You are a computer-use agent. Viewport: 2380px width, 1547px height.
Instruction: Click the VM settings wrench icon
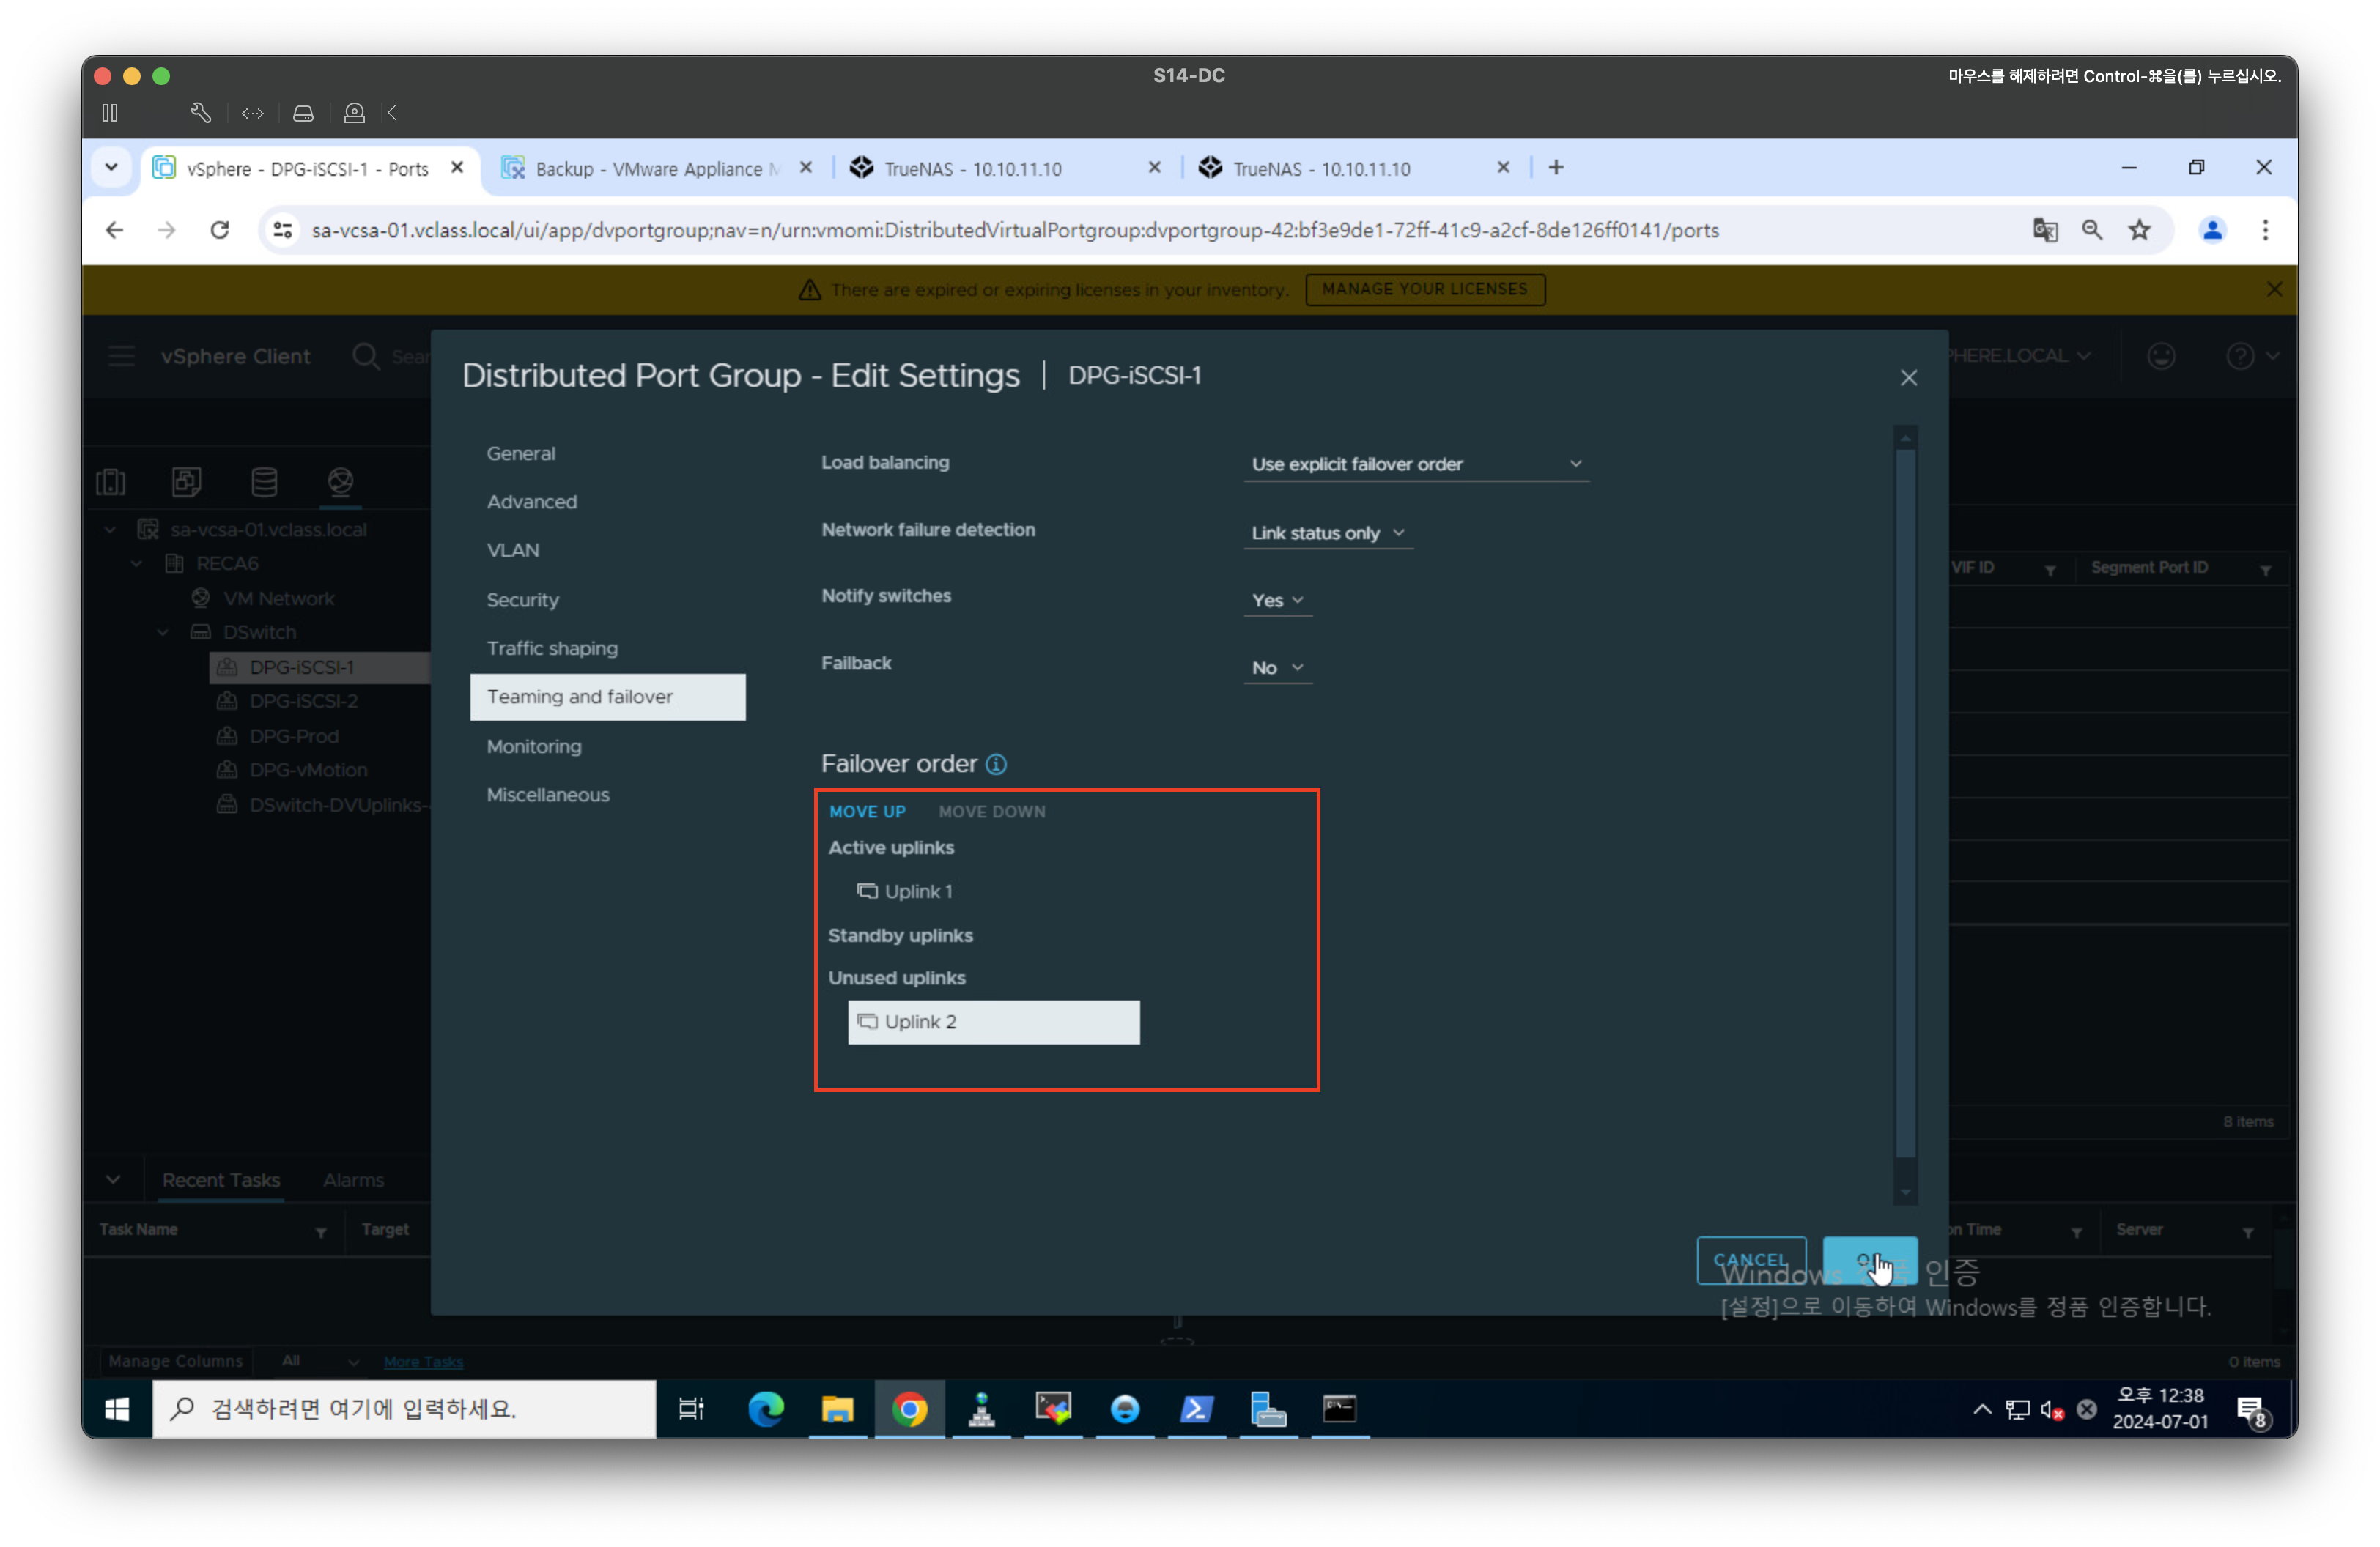pyautogui.click(x=200, y=113)
